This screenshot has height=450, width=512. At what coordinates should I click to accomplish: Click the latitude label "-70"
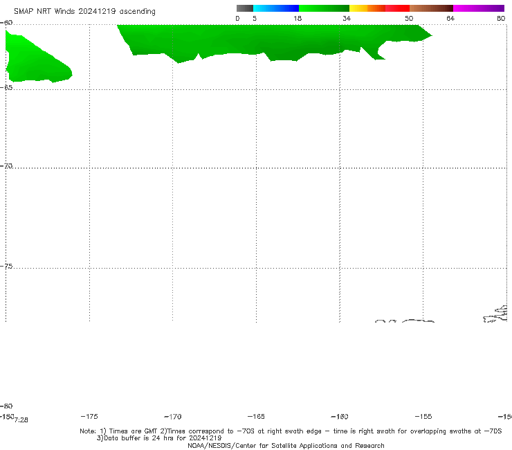pyautogui.click(x=6, y=165)
